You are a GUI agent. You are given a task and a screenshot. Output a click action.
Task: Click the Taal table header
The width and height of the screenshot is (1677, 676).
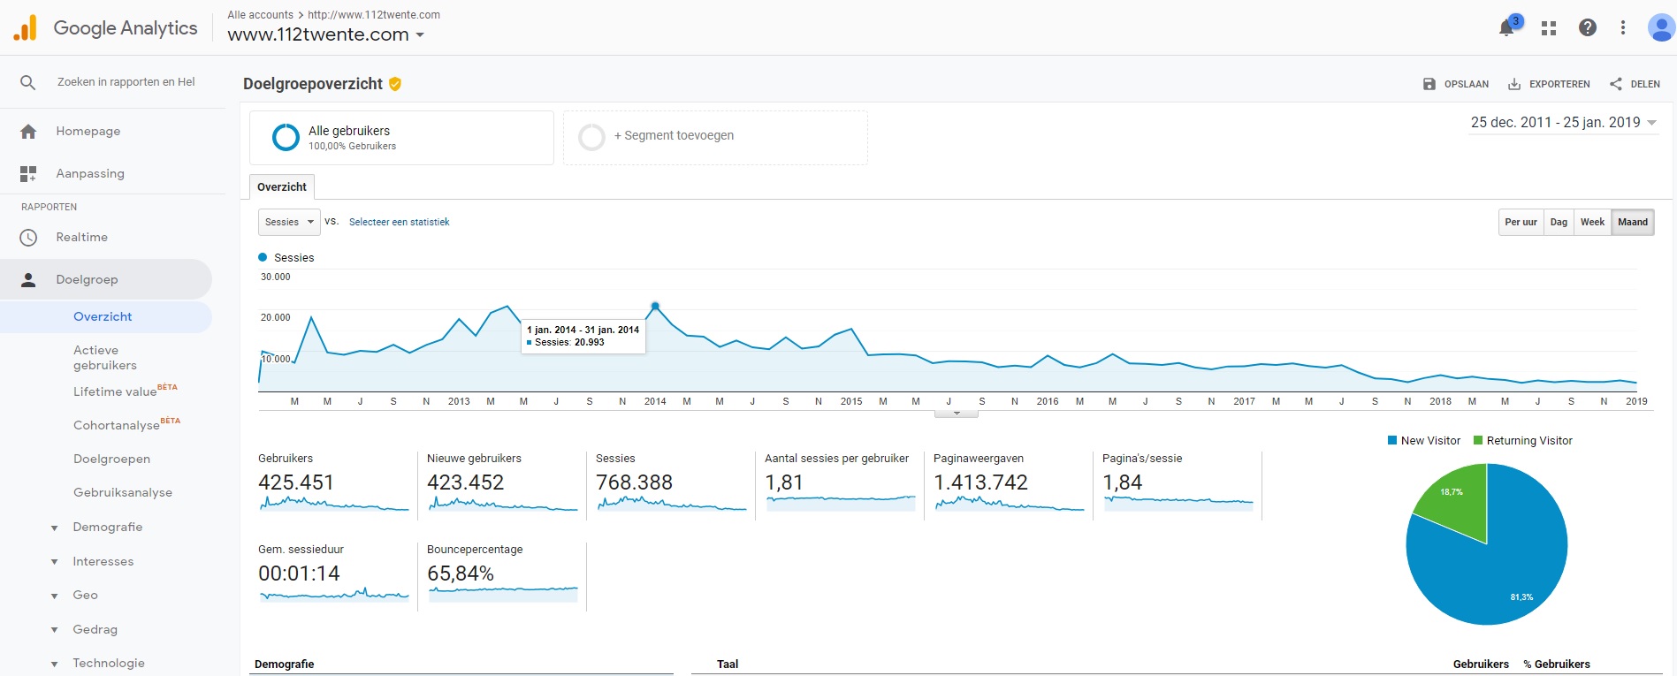click(728, 665)
